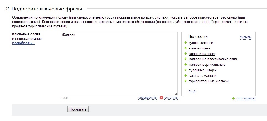Click the 'упорядочить' link
Viewport: 267px width, 121px height.
tap(148, 98)
